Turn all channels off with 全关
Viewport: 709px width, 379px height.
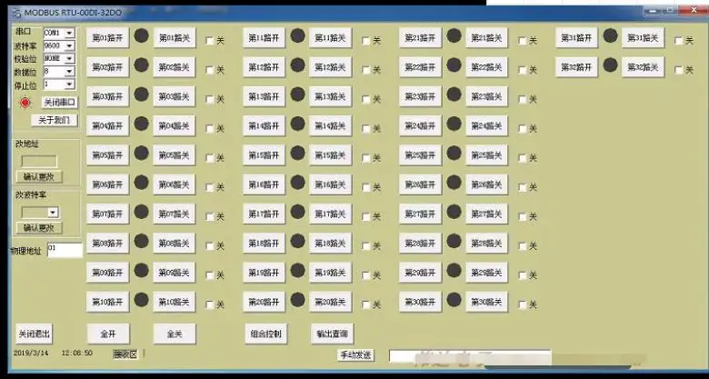tap(175, 334)
